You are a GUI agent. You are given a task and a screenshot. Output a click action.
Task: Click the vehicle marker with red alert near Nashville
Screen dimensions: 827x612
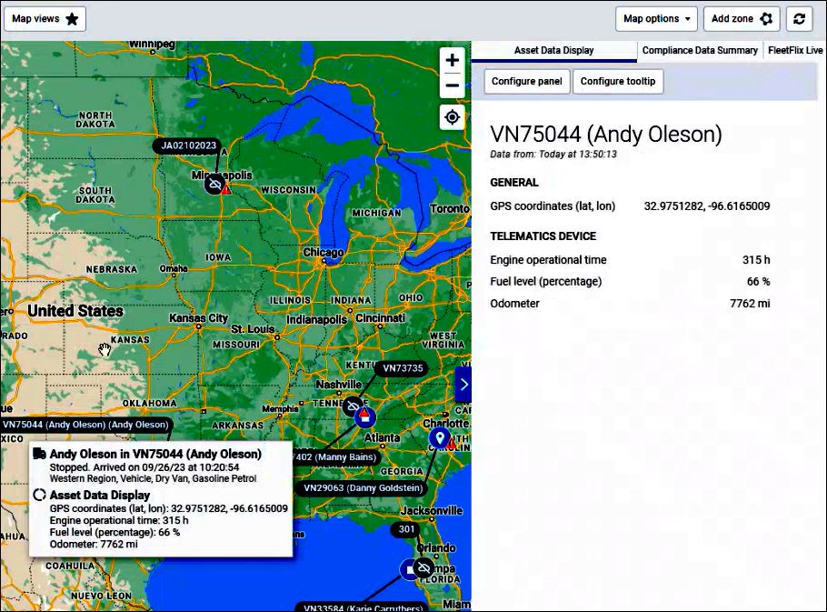364,416
